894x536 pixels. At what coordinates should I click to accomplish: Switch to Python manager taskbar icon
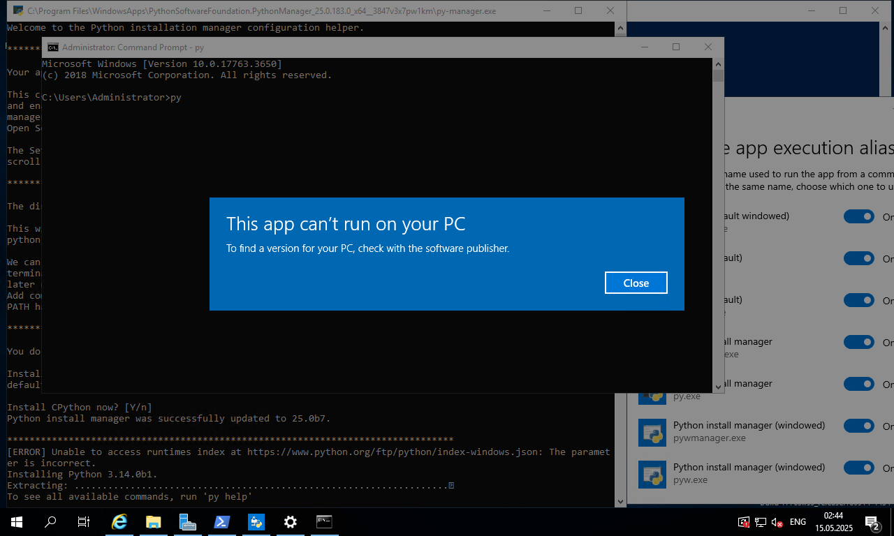pyautogui.click(x=256, y=521)
